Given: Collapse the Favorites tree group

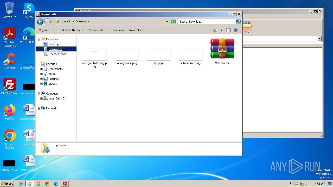Looking at the screenshot, I should [x=39, y=39].
